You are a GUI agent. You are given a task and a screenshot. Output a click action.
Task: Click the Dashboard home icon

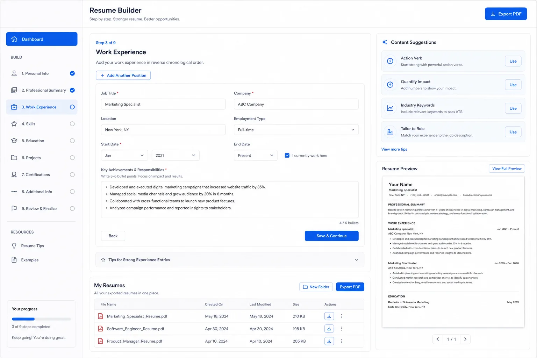[14, 39]
